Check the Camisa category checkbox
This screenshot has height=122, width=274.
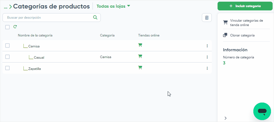[x=7, y=46]
